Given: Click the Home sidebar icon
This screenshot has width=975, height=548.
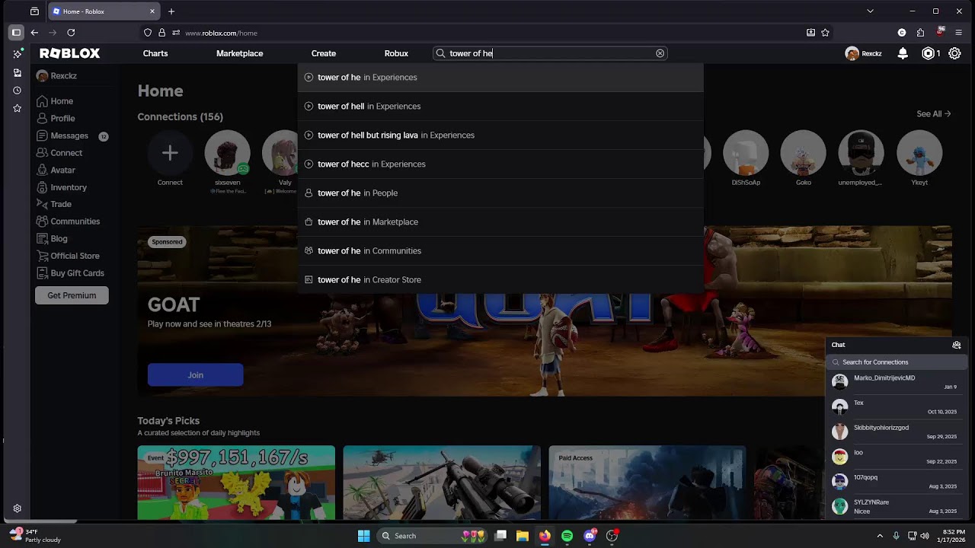Looking at the screenshot, I should coord(43,101).
